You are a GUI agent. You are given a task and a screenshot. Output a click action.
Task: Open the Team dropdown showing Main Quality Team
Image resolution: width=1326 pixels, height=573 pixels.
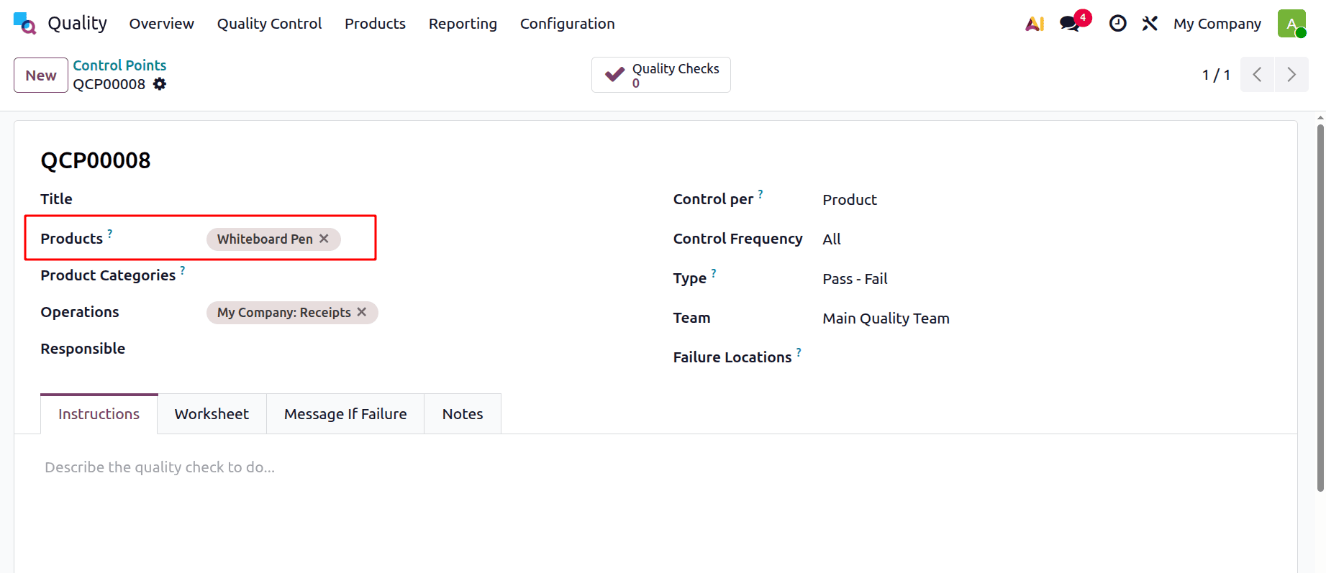click(1047, 318)
